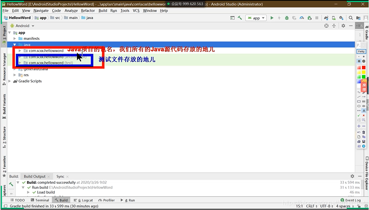Click Attach Debugger to Android Process icon
Viewport: 369px width, 210px height.
(x=309, y=18)
